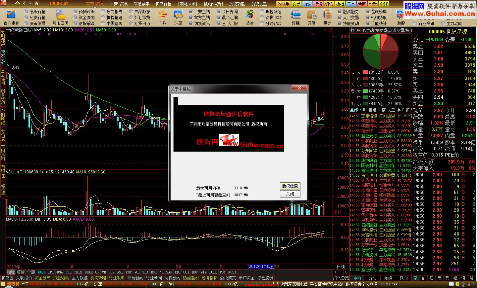477x288 pixels.
Task: Switch to the 龙虎 panel tab
Action: pyautogui.click(x=388, y=278)
